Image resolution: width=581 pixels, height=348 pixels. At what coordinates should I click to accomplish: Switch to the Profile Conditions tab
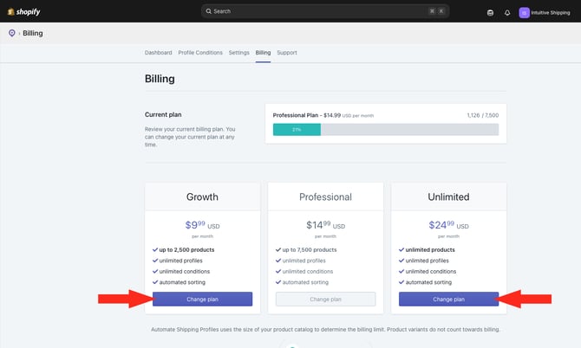click(200, 53)
